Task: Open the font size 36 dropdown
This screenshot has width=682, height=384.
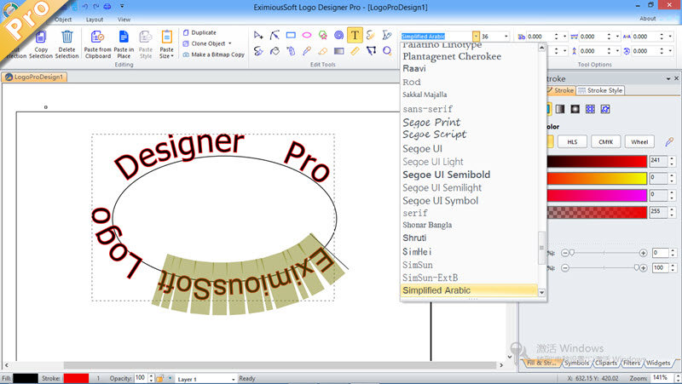Action: pos(506,37)
